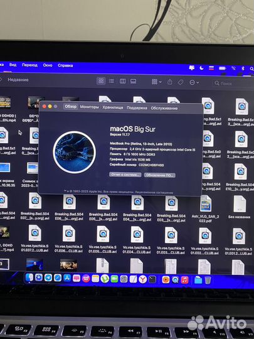Open TextEdit from the Dock

(133, 279)
